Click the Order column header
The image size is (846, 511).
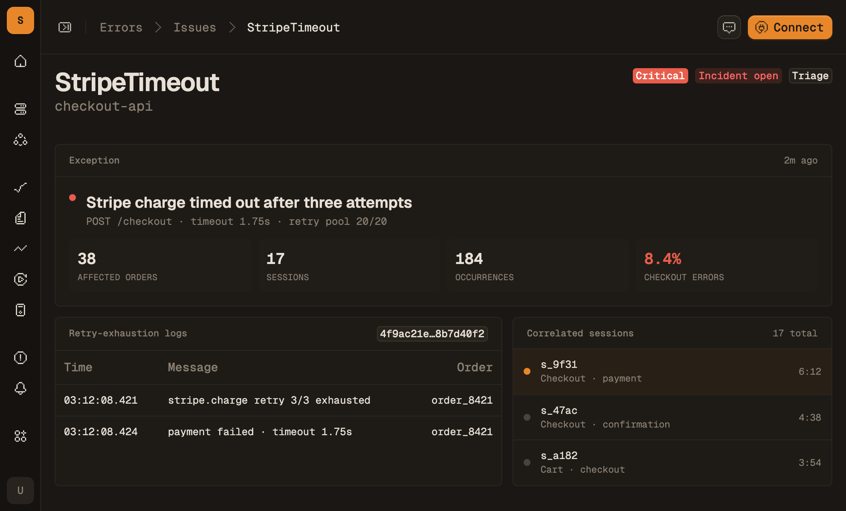click(475, 367)
